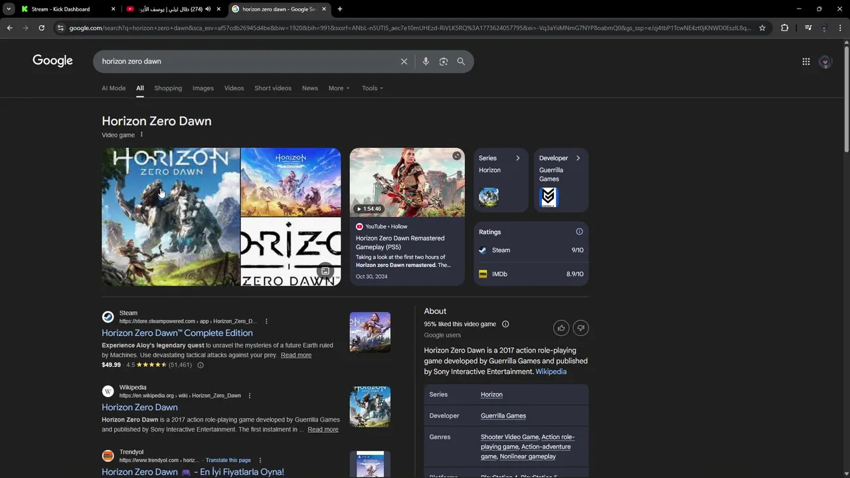Viewport: 850px width, 478px height.
Task: Click the browser address bar URL
Action: click(410, 28)
